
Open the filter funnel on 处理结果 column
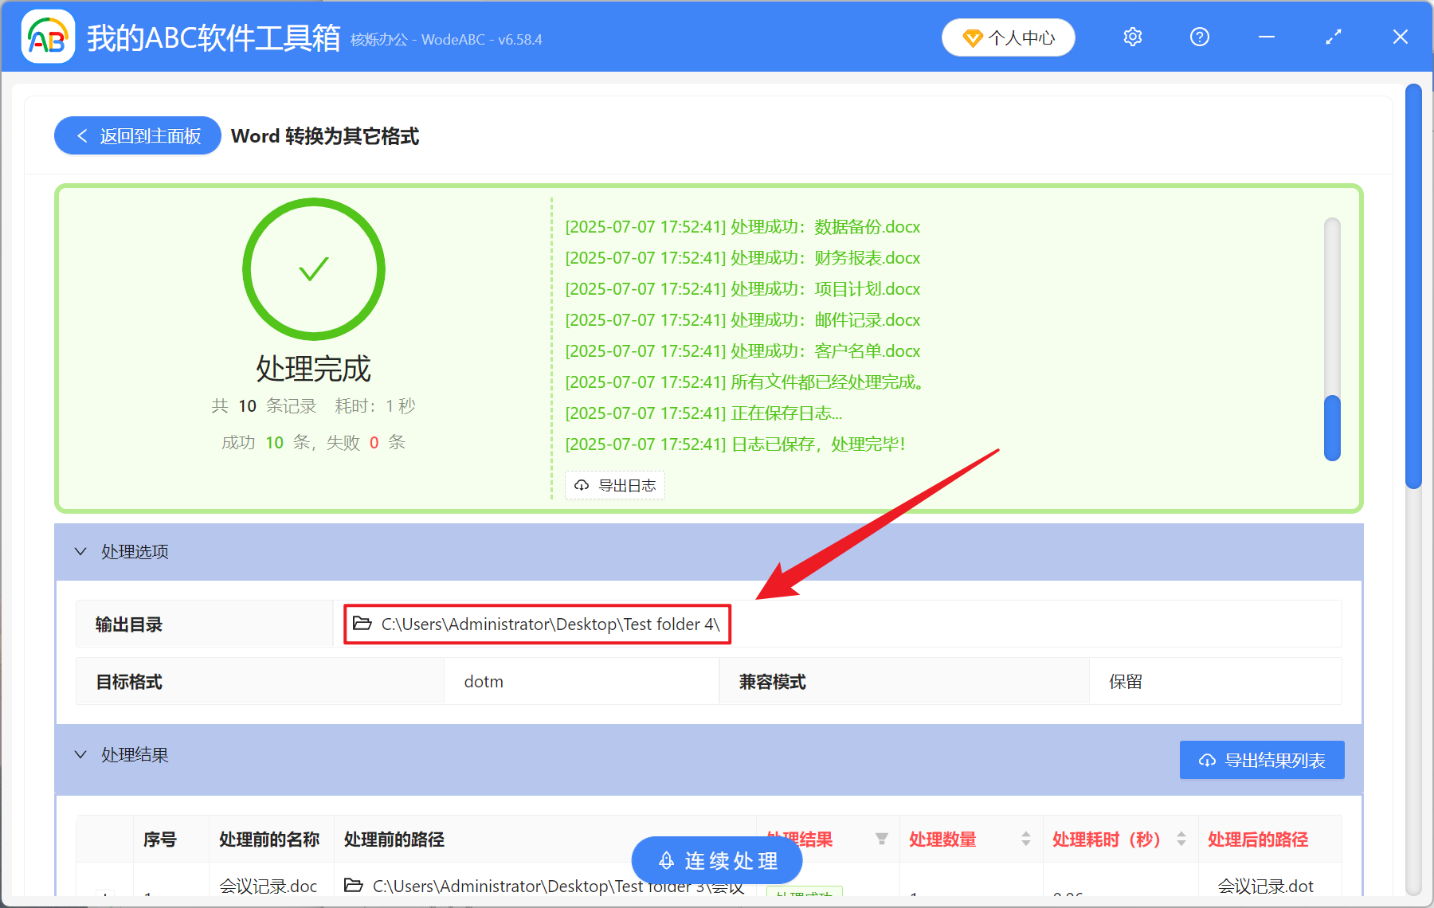(x=883, y=839)
